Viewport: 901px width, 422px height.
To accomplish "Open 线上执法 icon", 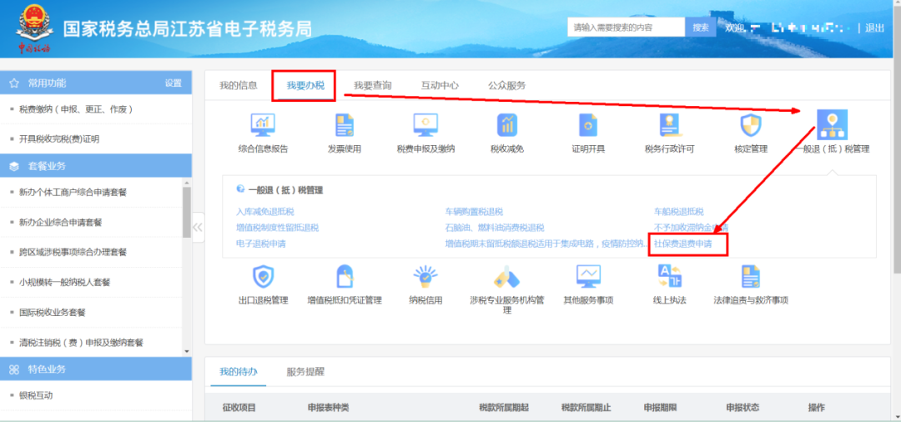I will (670, 277).
